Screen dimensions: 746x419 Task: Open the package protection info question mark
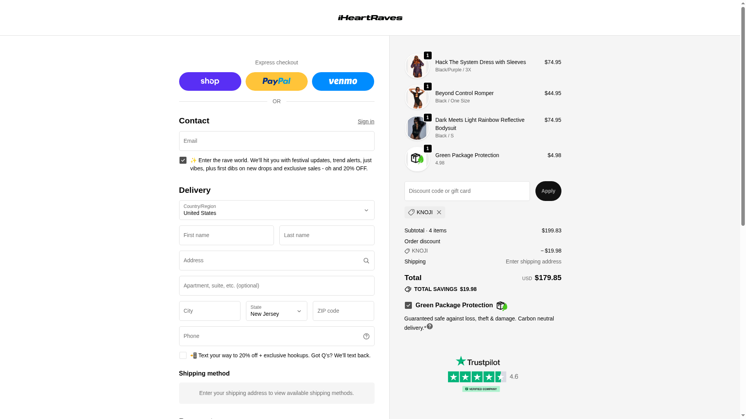(429, 326)
